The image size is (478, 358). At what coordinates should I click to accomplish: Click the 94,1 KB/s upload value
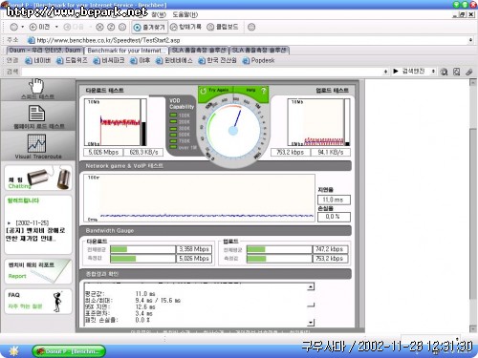tap(331, 152)
